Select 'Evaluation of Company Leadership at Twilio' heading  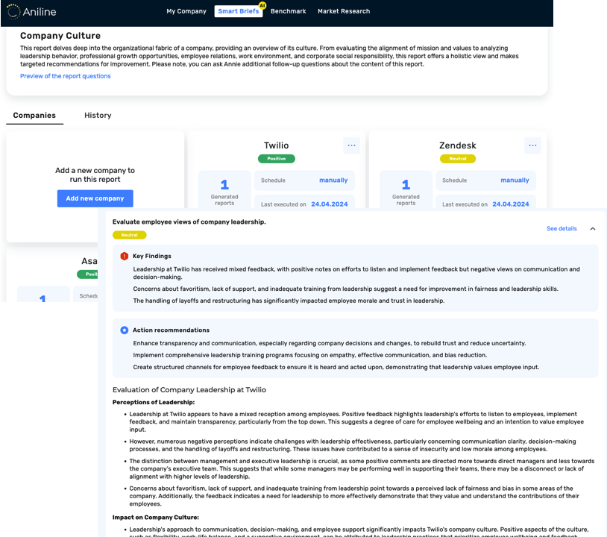[189, 390]
